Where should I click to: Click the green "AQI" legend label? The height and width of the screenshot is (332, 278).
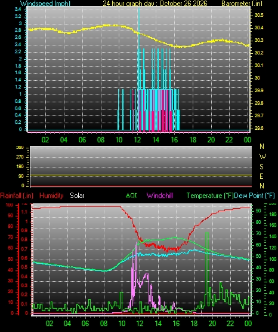pyautogui.click(x=131, y=195)
